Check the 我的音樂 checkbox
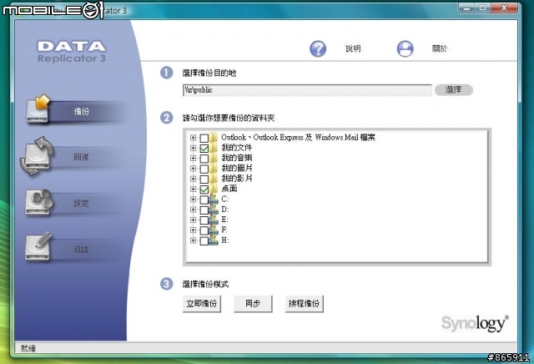The image size is (534, 364). (x=204, y=159)
